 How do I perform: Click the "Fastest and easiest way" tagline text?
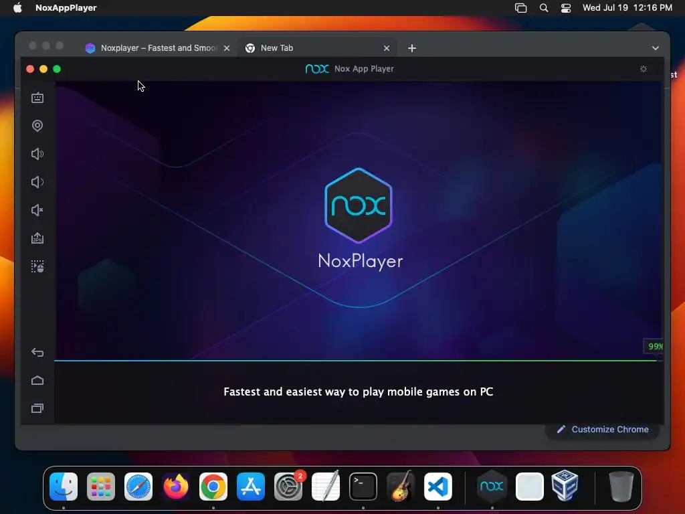point(359,392)
